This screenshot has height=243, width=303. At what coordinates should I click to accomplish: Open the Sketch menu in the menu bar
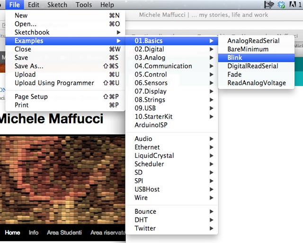(x=57, y=5)
